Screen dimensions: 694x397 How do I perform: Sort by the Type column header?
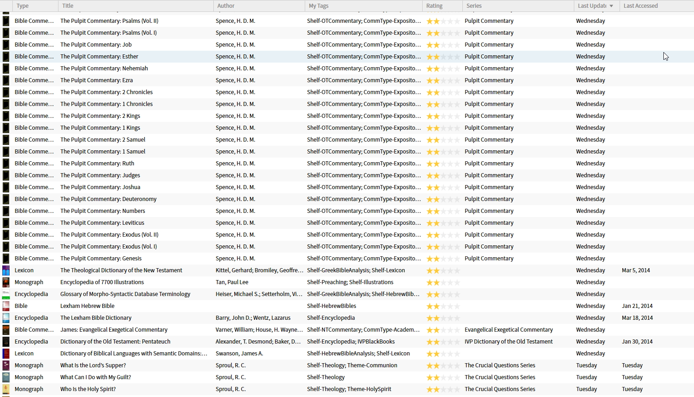(x=35, y=6)
